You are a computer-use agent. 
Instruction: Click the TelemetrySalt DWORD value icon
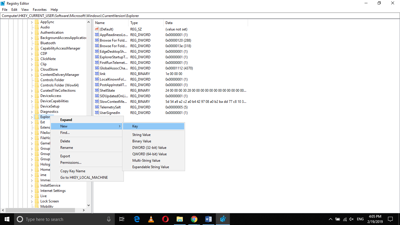point(97,107)
